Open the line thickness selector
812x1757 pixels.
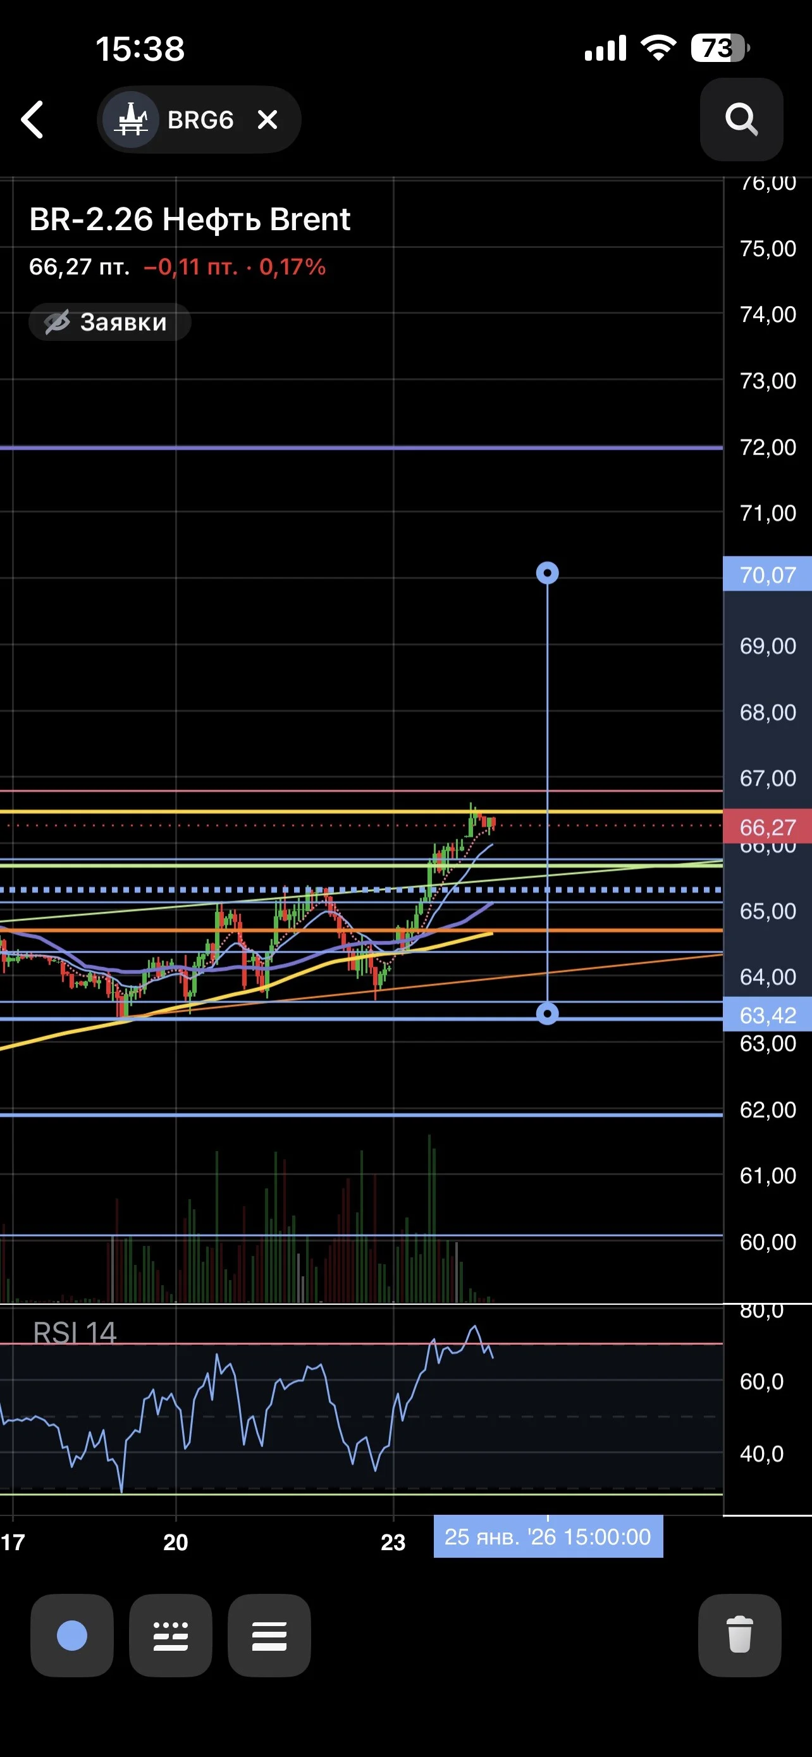click(269, 1636)
